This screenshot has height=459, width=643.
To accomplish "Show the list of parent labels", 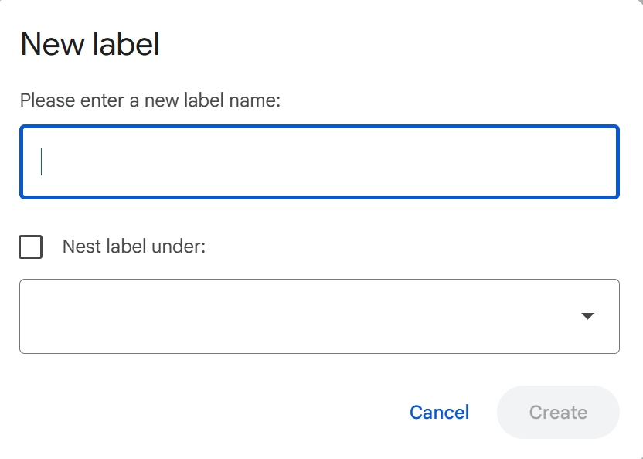I will 319,316.
